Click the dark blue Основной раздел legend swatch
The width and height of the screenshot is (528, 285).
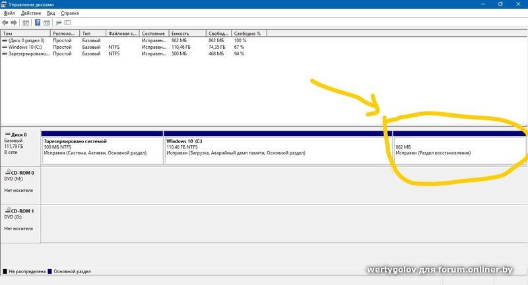pos(50,271)
